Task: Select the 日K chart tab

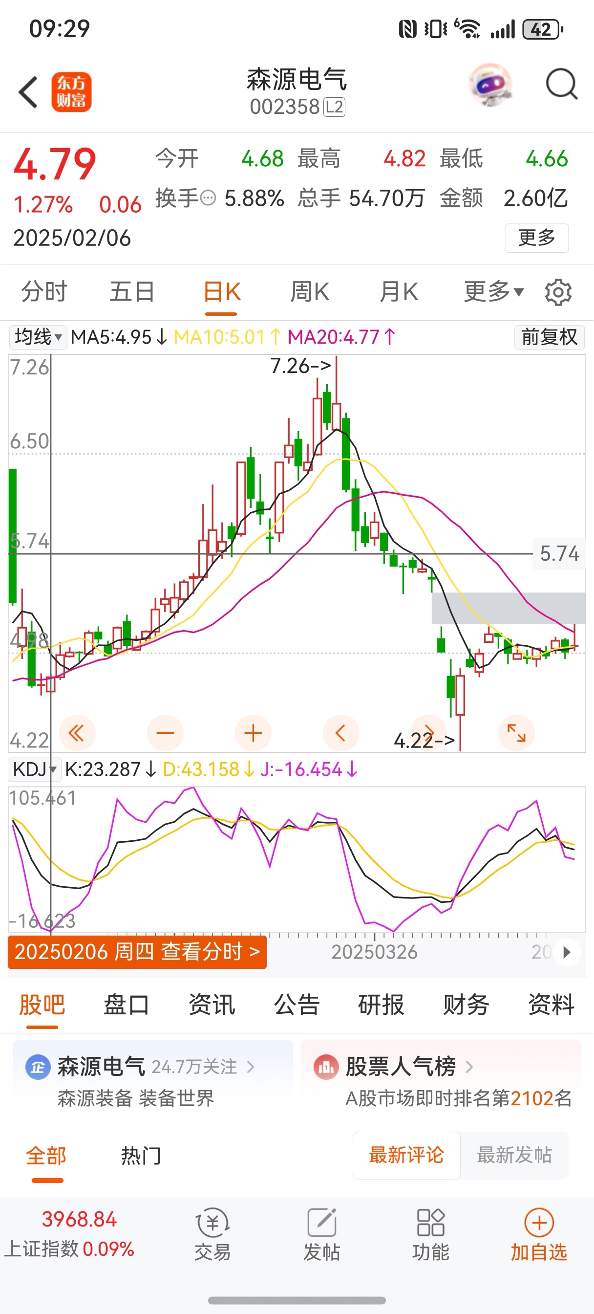Action: tap(222, 292)
